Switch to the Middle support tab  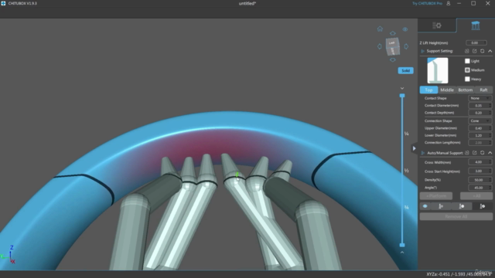[447, 90]
